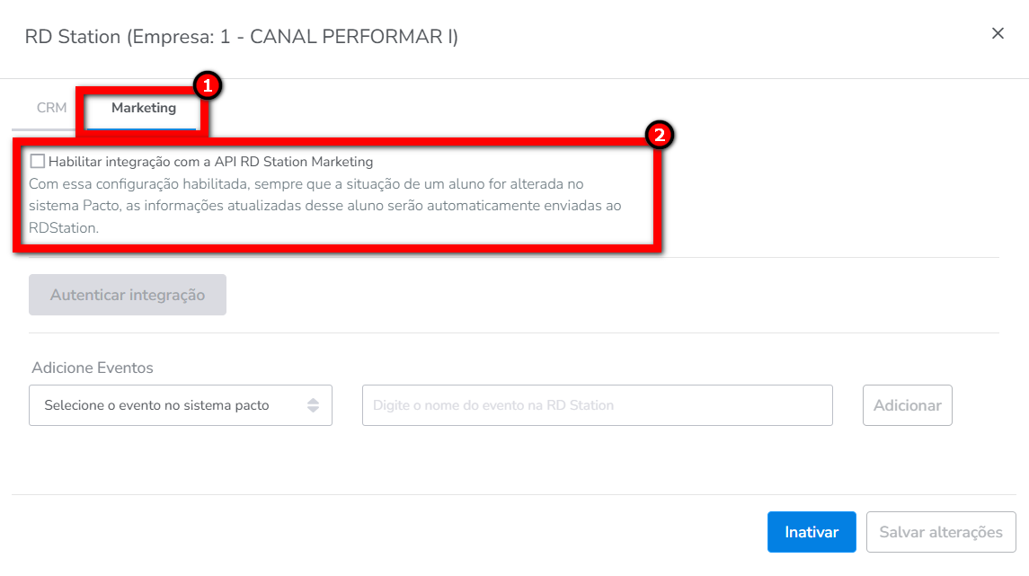This screenshot has height=576, width=1029.
Task: Click the blue underline beneath the Marketing tab
Action: pos(143,129)
